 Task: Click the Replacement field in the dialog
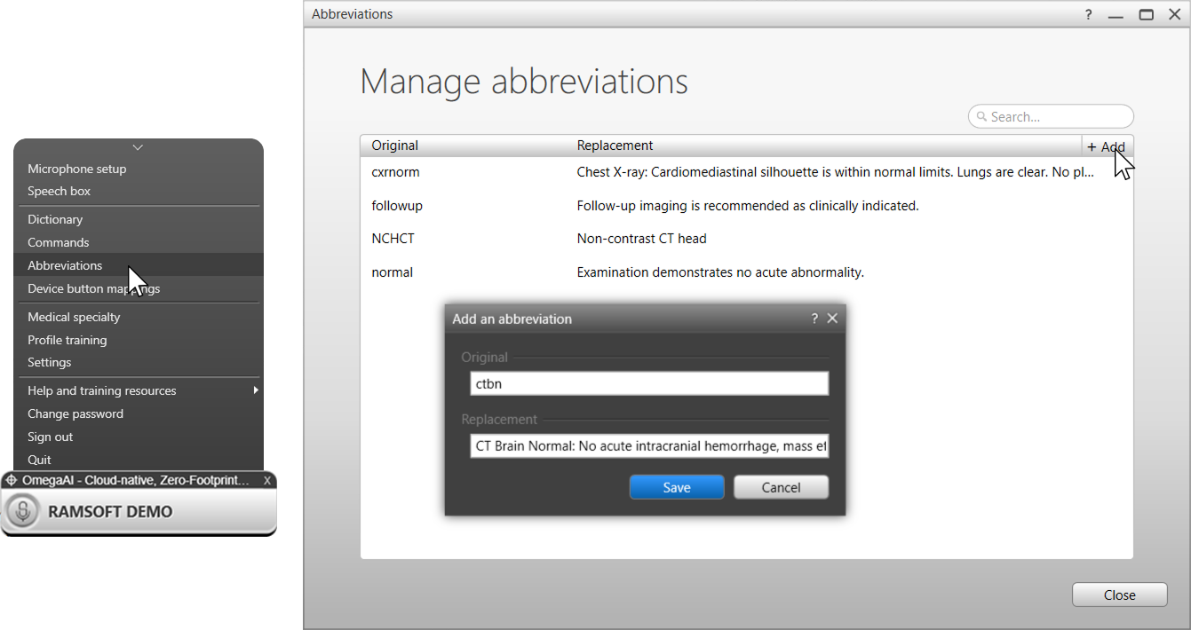pyautogui.click(x=649, y=445)
